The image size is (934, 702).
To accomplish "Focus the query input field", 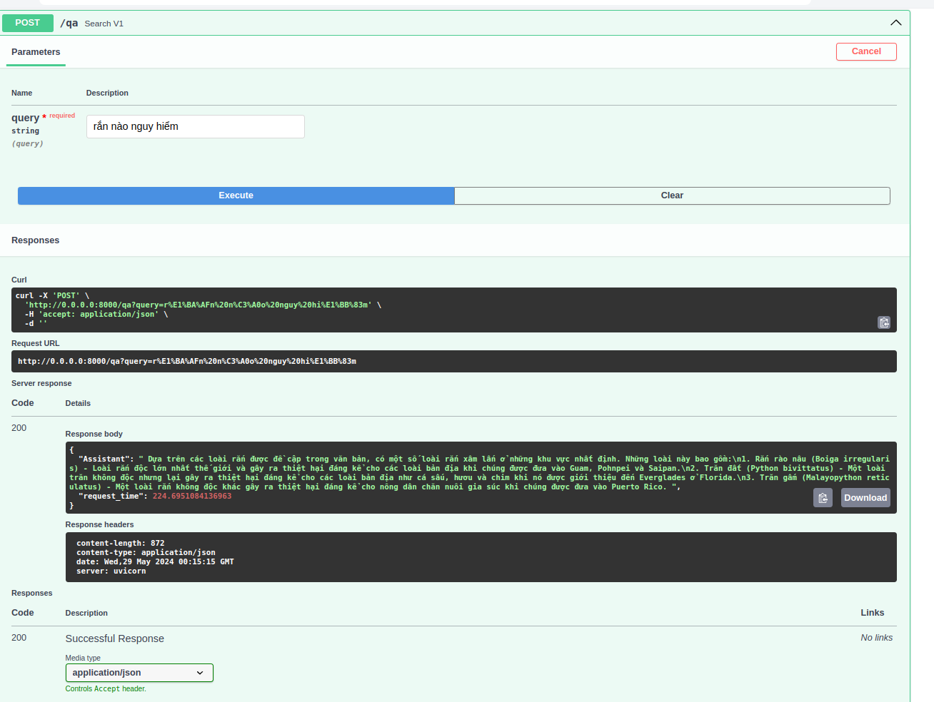I will coord(196,126).
